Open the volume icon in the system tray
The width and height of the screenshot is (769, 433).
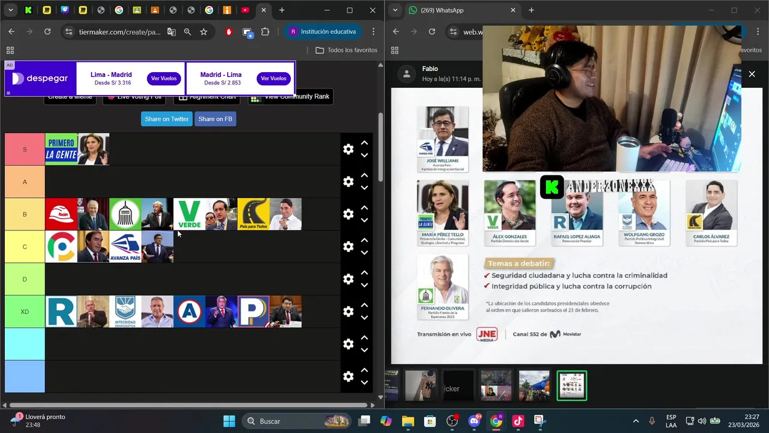coord(702,421)
